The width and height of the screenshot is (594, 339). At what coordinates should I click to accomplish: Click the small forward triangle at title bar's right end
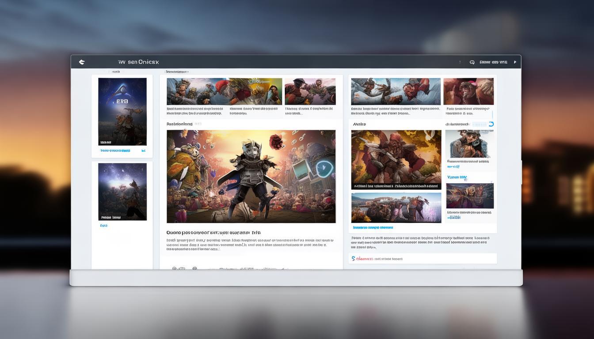[515, 62]
